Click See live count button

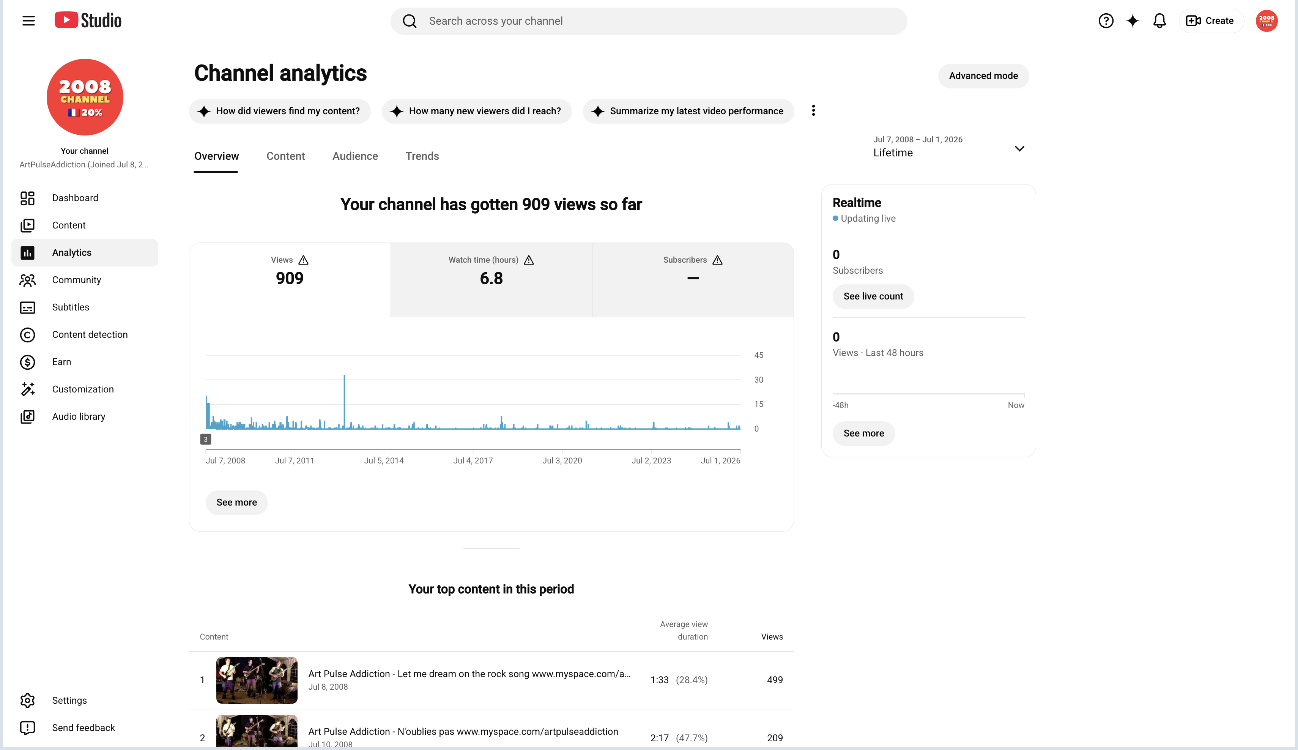(x=873, y=296)
